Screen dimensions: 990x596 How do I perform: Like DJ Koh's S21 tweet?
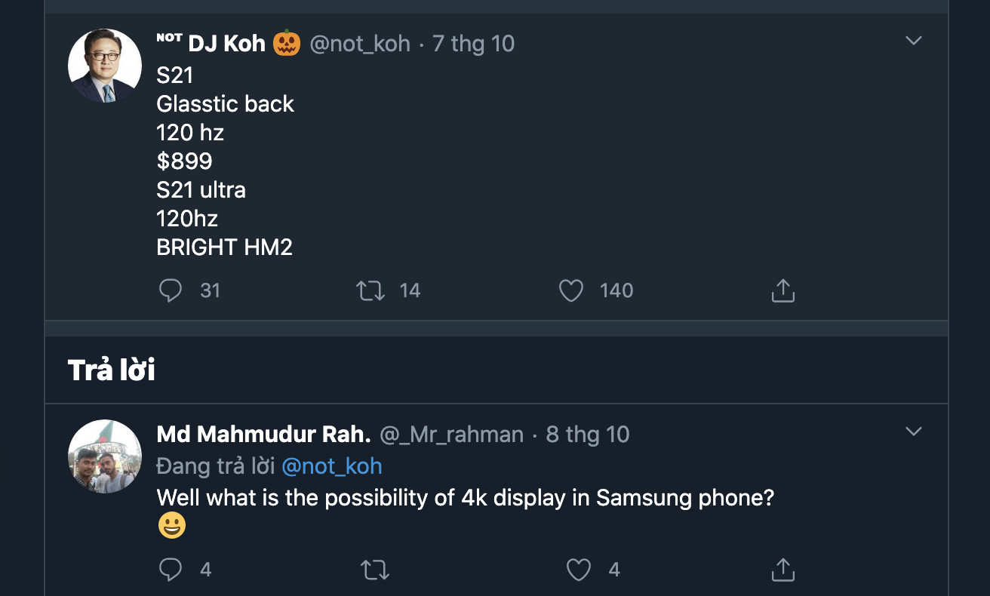coord(571,290)
